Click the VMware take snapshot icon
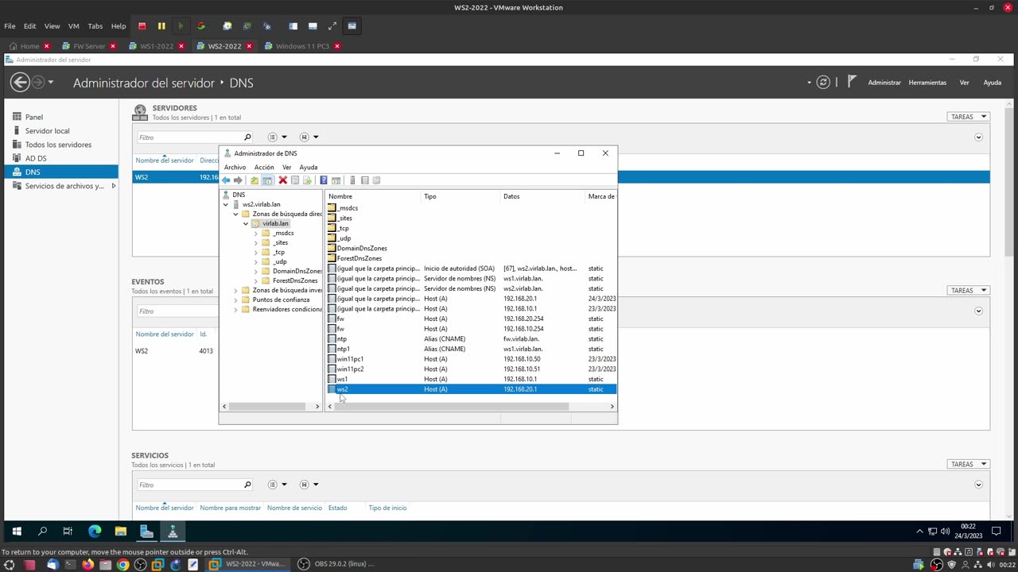Viewport: 1018px width, 572px height. click(x=227, y=25)
